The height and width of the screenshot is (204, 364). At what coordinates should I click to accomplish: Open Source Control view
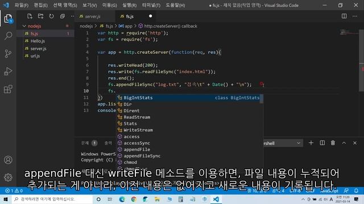pos(8,54)
